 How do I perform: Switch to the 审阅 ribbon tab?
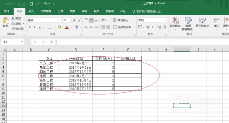pos(84,11)
